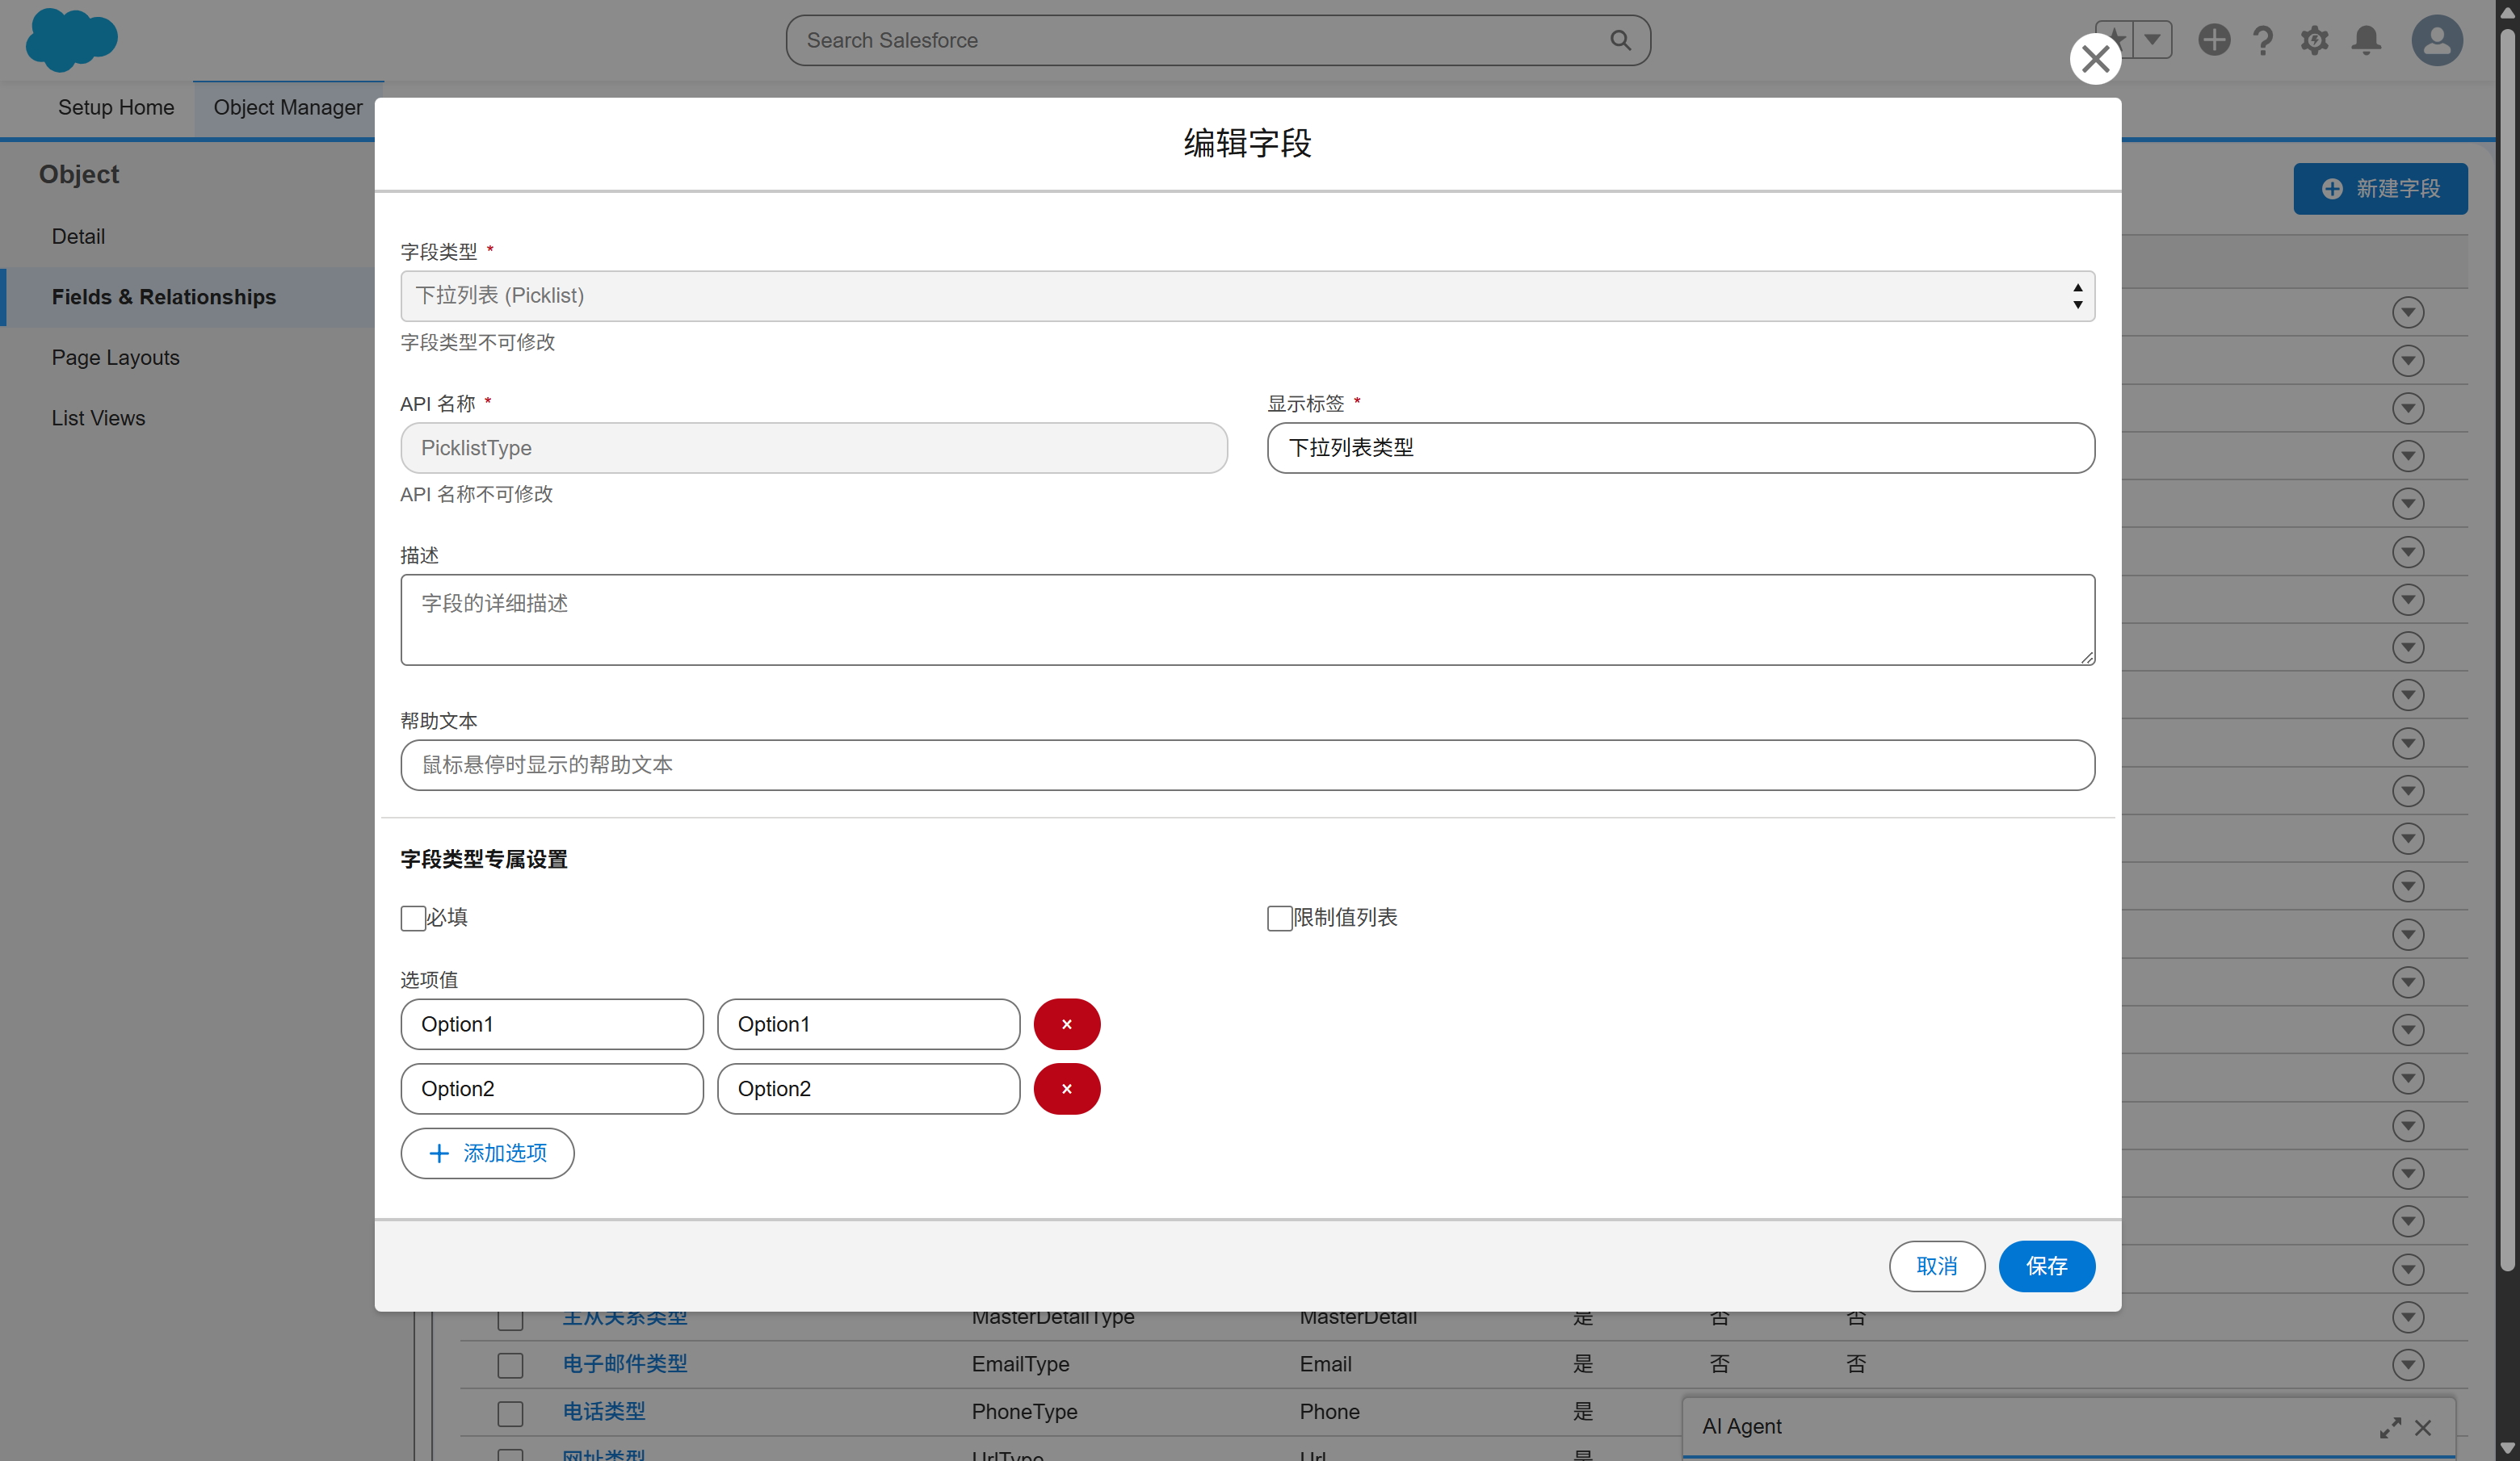
Task: Click the Search Salesforce field
Action: [1218, 41]
